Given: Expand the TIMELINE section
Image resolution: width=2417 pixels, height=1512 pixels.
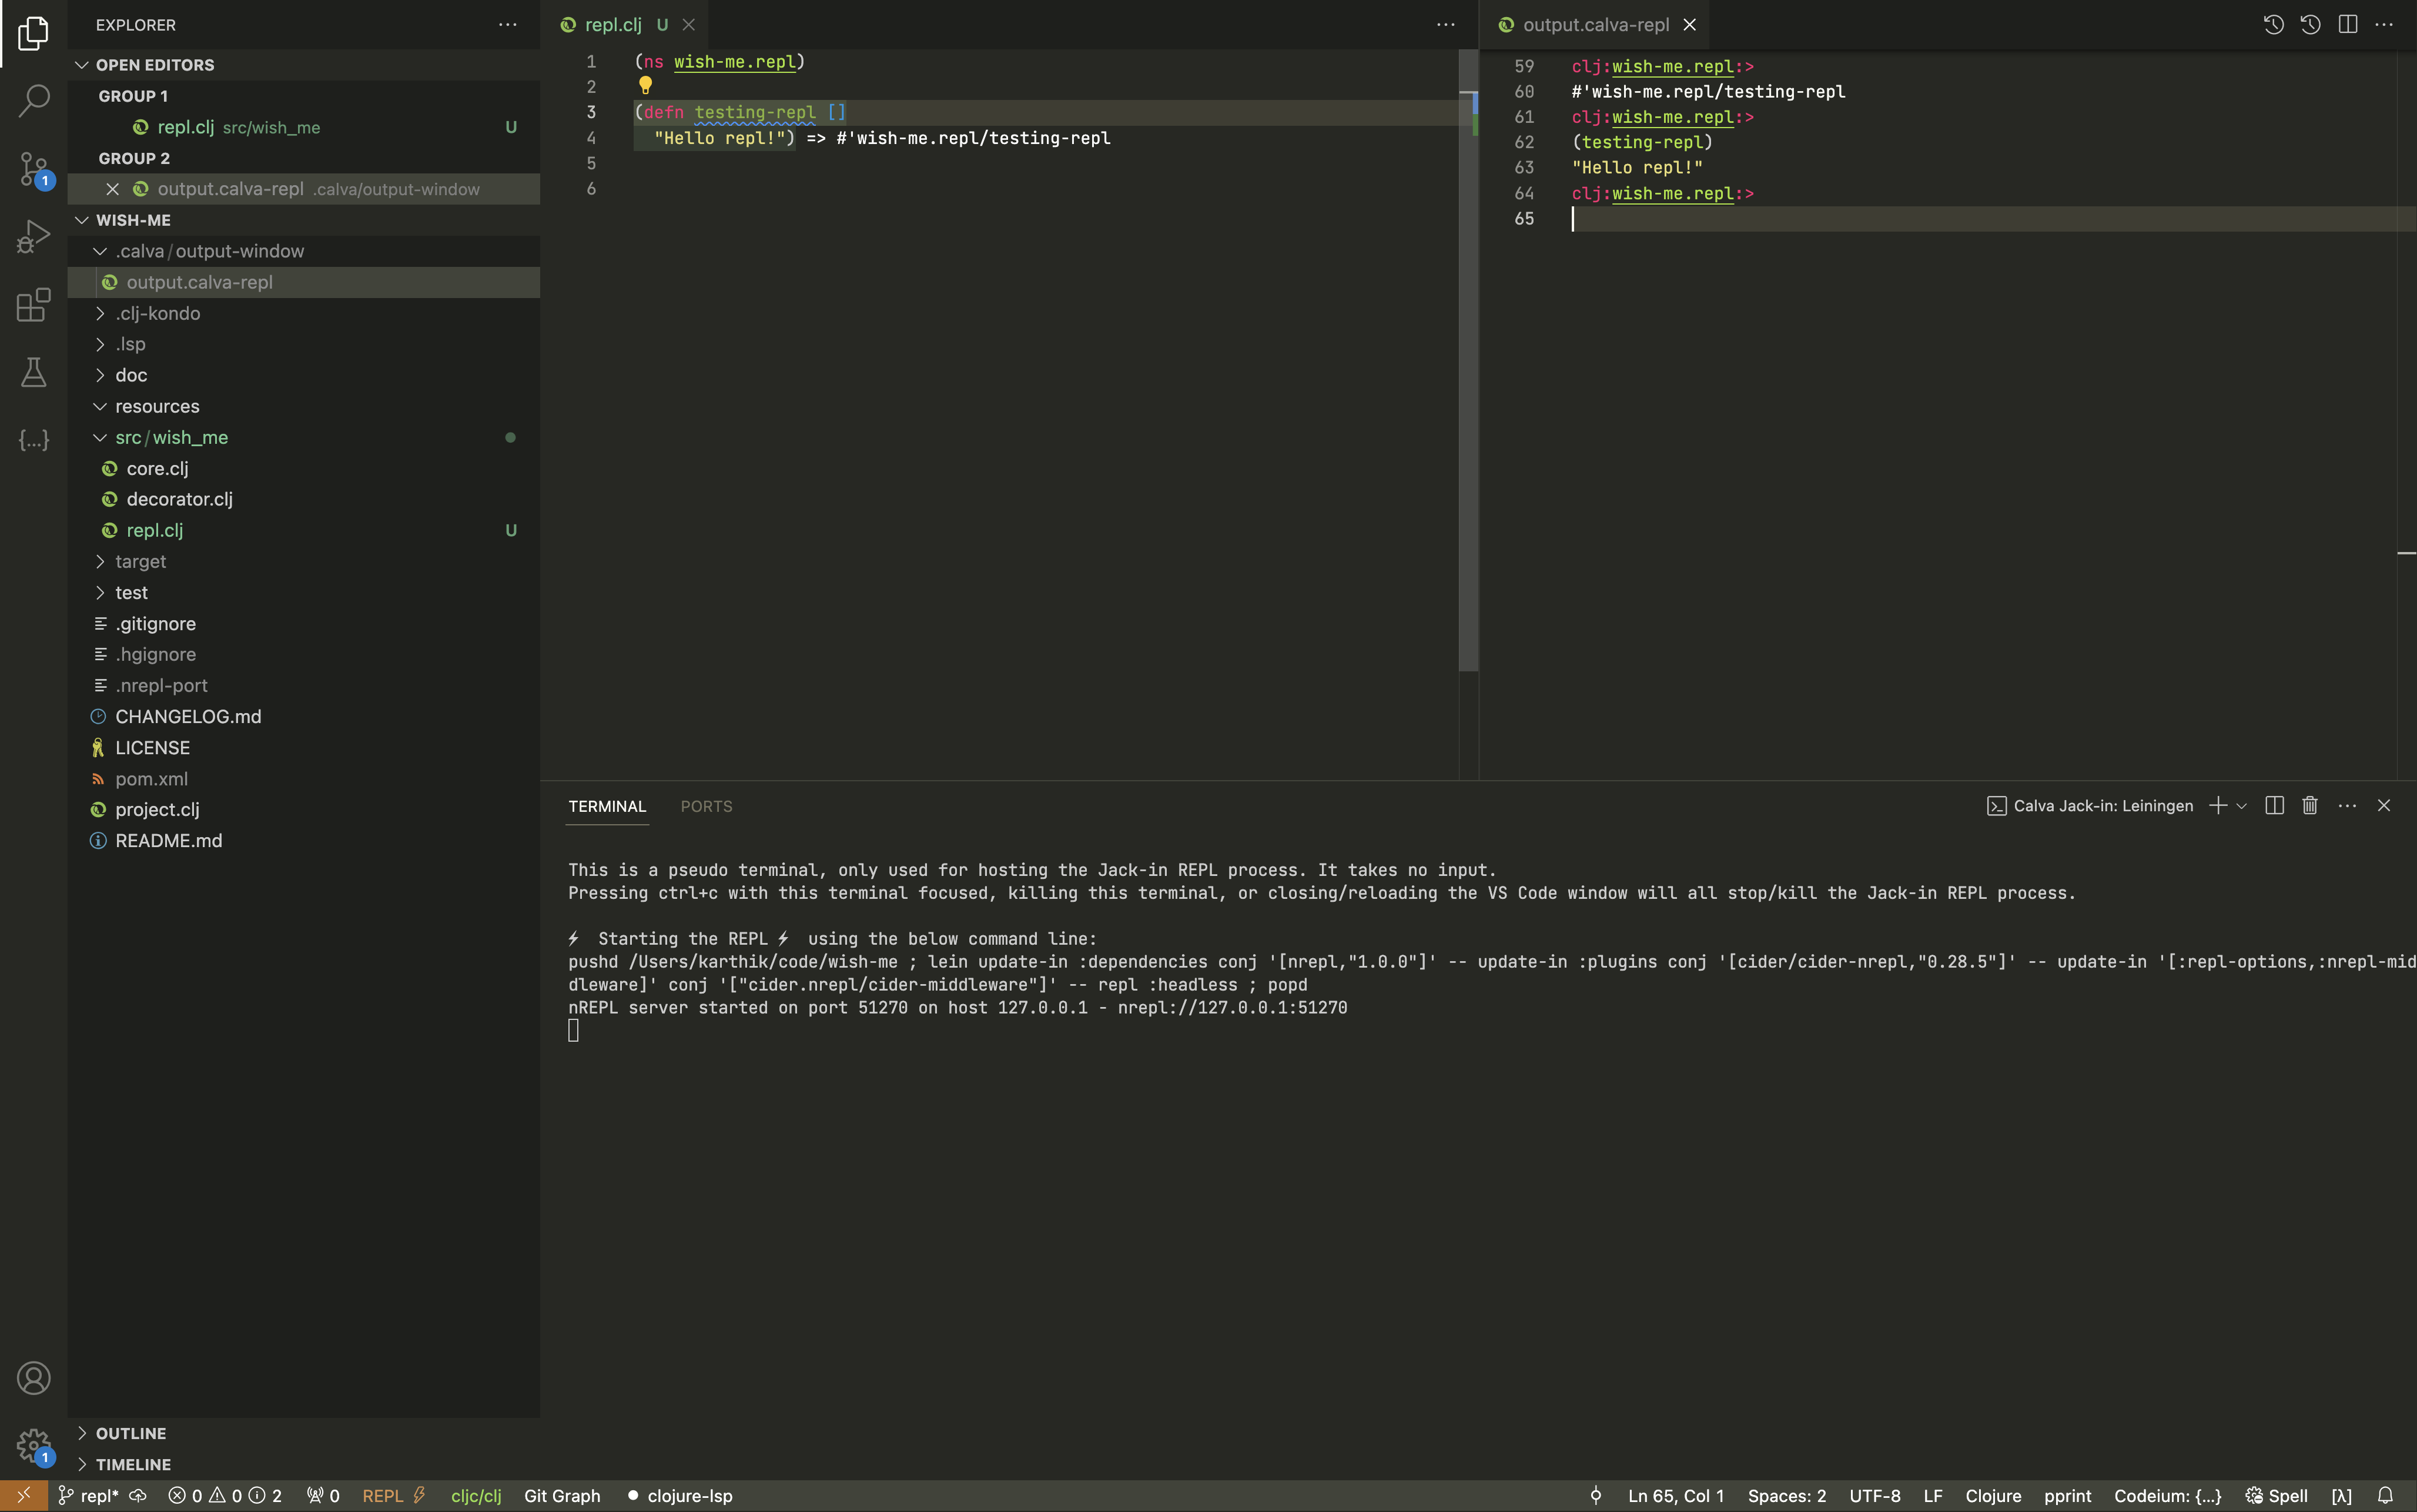Looking at the screenshot, I should click(82, 1464).
